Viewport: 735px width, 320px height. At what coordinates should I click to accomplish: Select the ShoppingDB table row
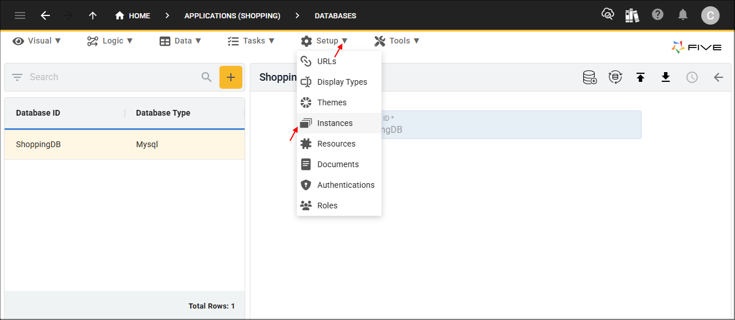124,144
